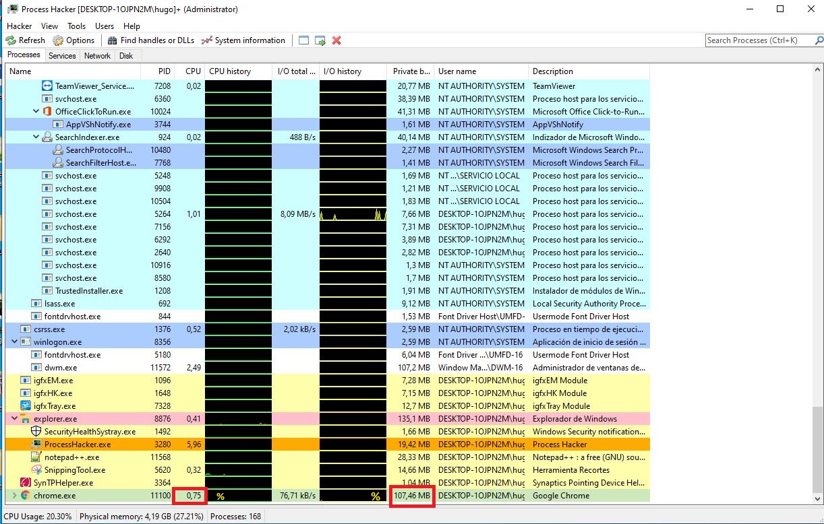The image size is (824, 524).
Task: Select the SearchFilterHost row
Action: [x=328, y=163]
